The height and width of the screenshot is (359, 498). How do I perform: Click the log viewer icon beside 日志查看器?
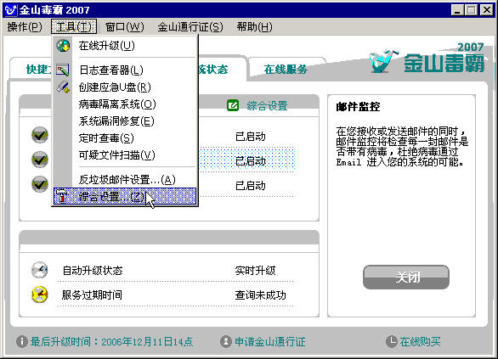pyautogui.click(x=63, y=70)
